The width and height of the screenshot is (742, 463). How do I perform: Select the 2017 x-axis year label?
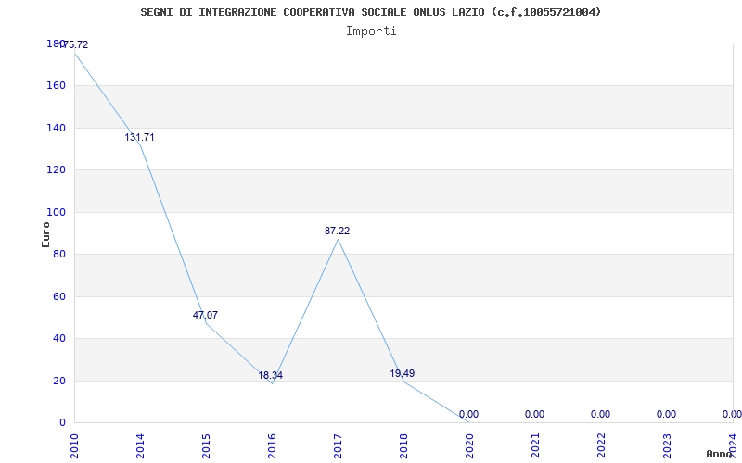tap(338, 446)
